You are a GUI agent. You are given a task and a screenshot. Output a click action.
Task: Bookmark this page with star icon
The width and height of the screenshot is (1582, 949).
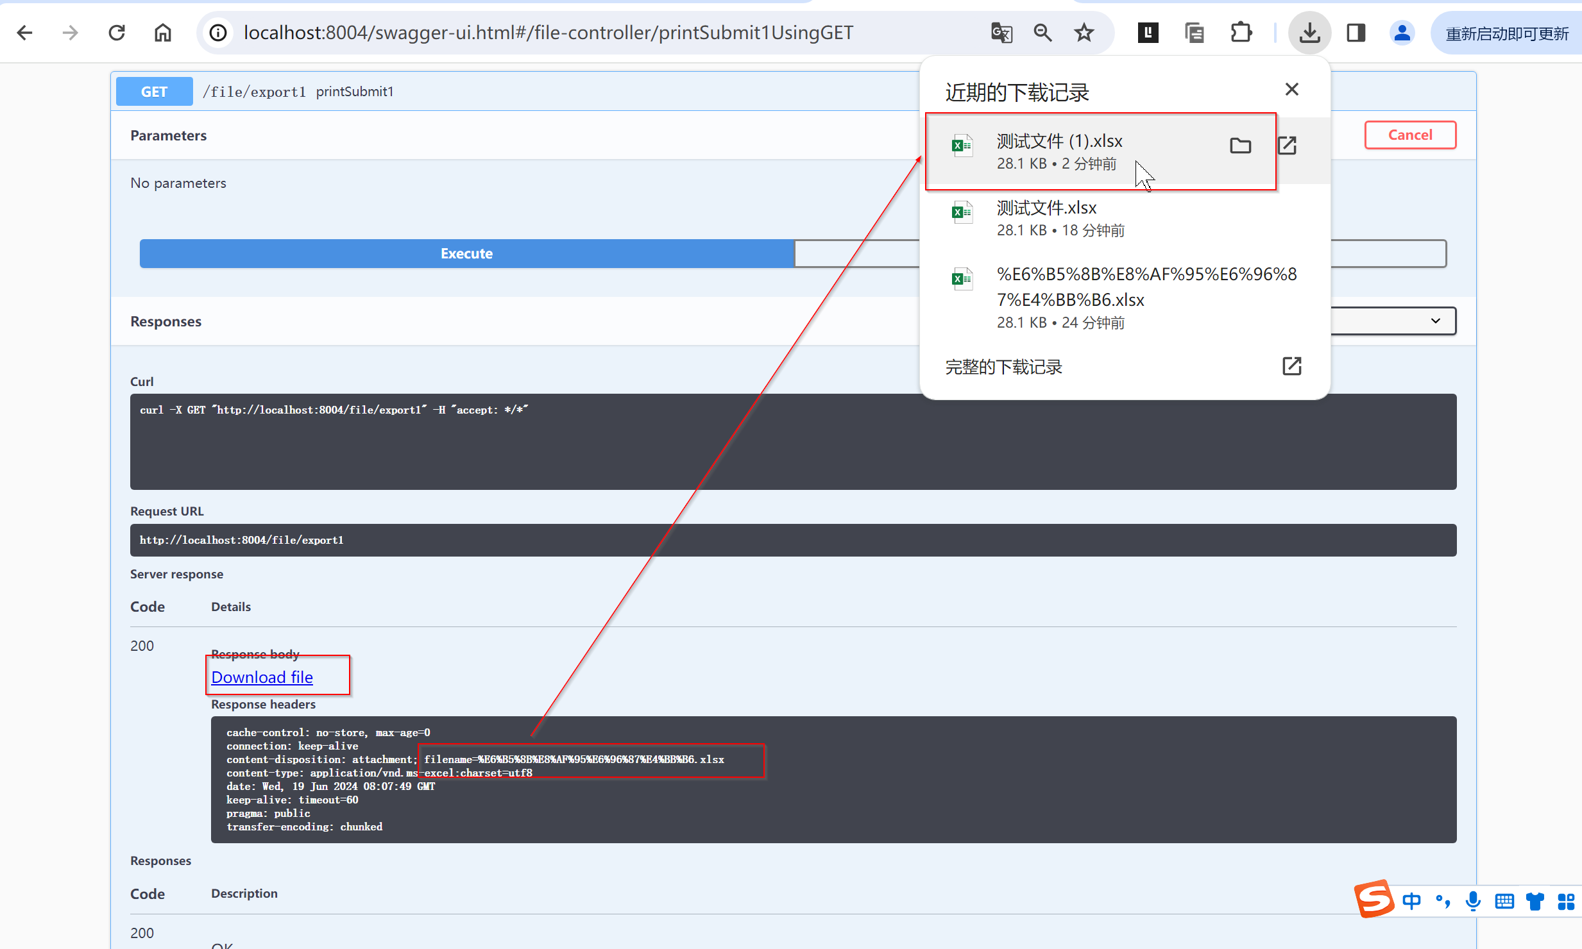1084,33
